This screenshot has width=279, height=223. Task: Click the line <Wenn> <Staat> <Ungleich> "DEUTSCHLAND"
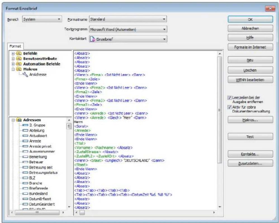[x=119, y=161]
